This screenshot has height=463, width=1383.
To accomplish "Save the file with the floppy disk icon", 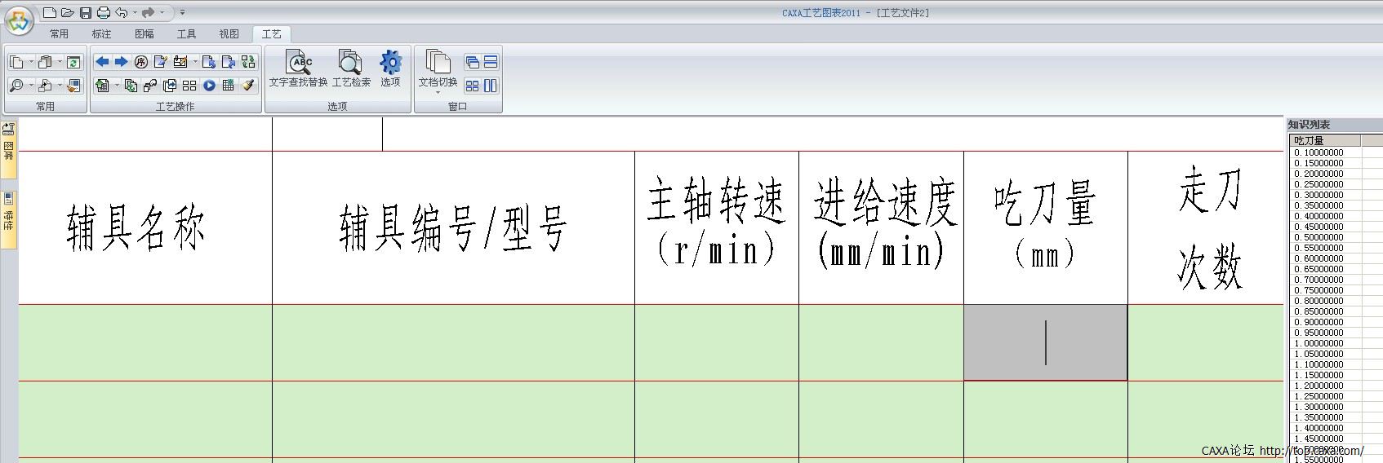I will (x=86, y=12).
